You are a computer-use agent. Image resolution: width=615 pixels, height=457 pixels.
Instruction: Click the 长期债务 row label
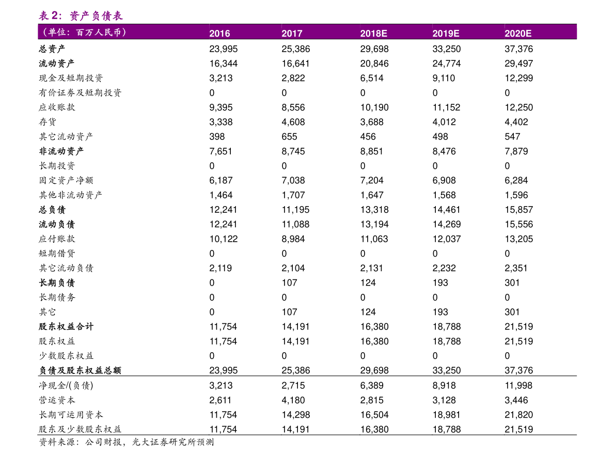[x=57, y=297]
